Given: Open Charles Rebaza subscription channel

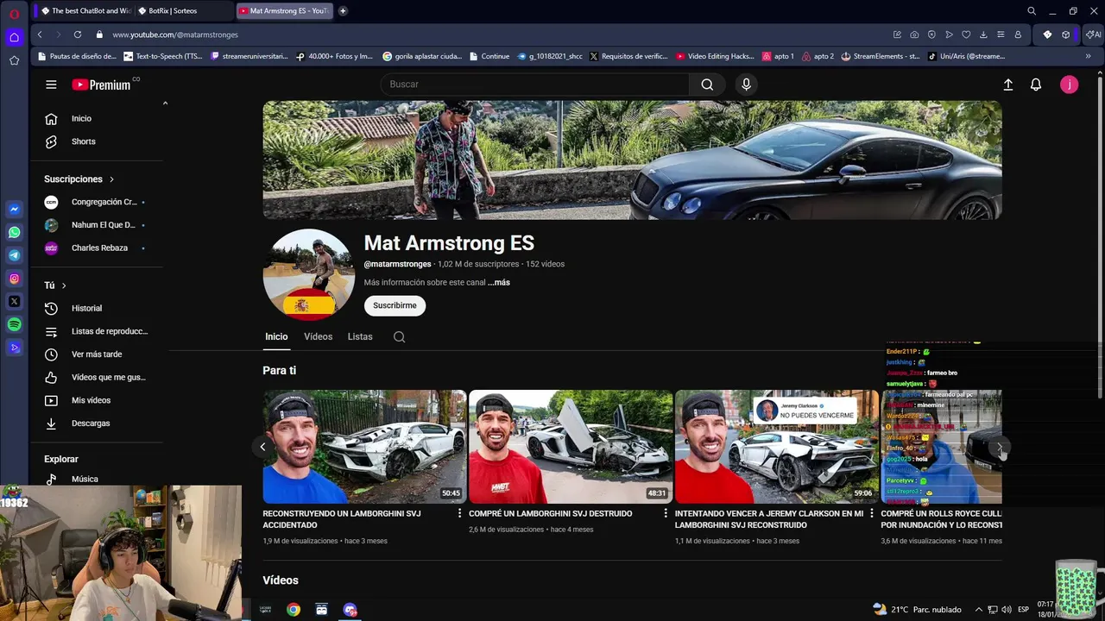Looking at the screenshot, I should pos(99,248).
